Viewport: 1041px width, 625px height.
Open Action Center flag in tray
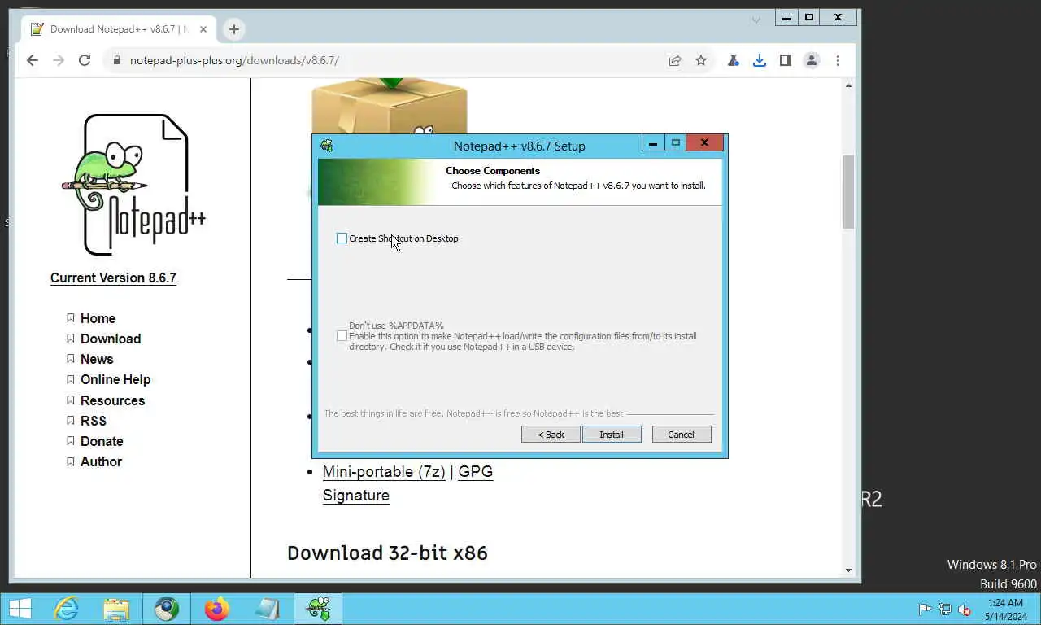tap(925, 610)
